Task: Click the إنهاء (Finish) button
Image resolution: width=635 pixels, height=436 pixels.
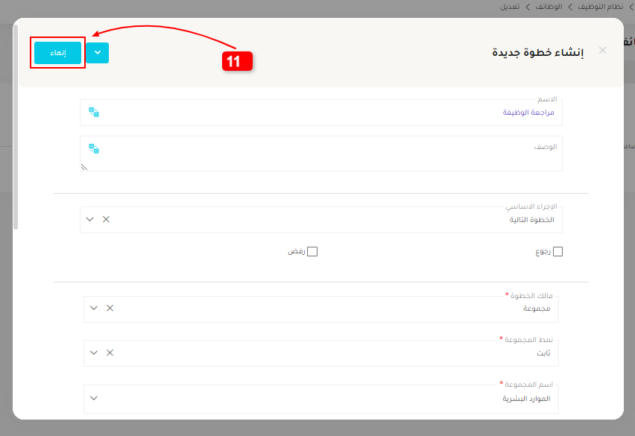Action: [57, 53]
